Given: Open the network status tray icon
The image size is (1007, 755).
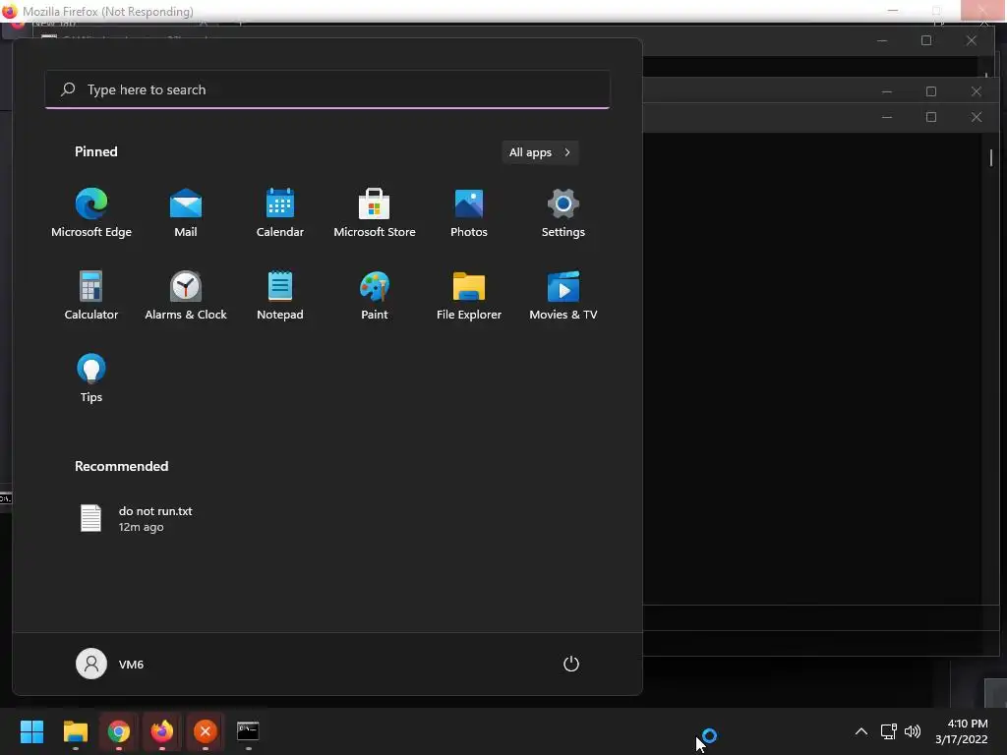Looking at the screenshot, I should coord(889,731).
